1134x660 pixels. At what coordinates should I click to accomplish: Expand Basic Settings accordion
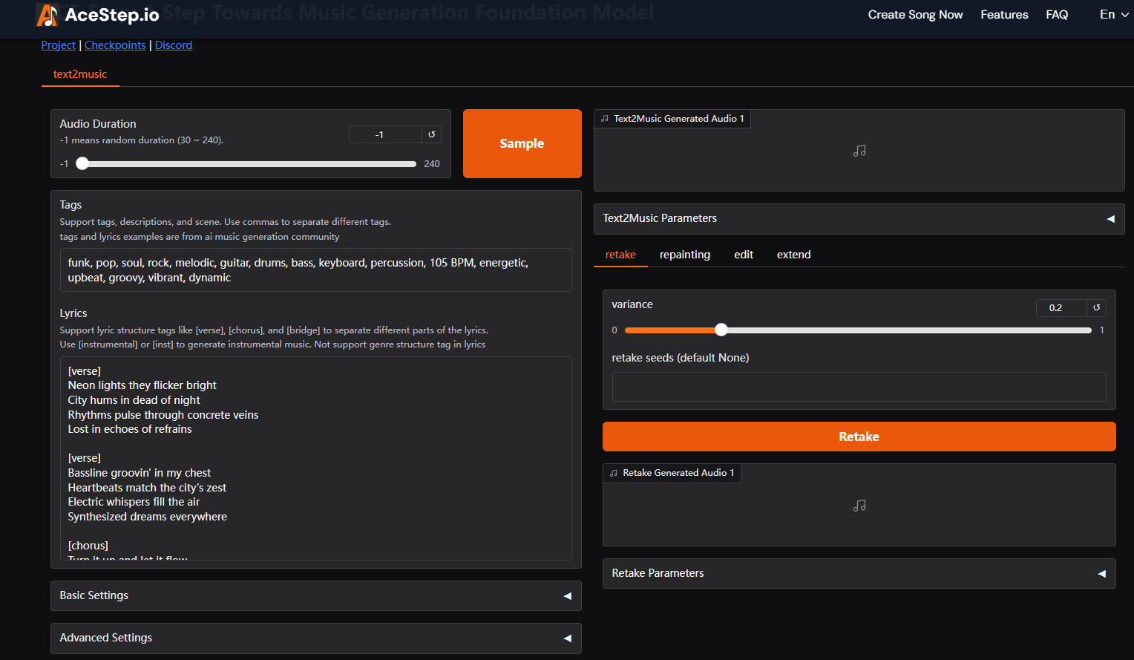tap(315, 595)
